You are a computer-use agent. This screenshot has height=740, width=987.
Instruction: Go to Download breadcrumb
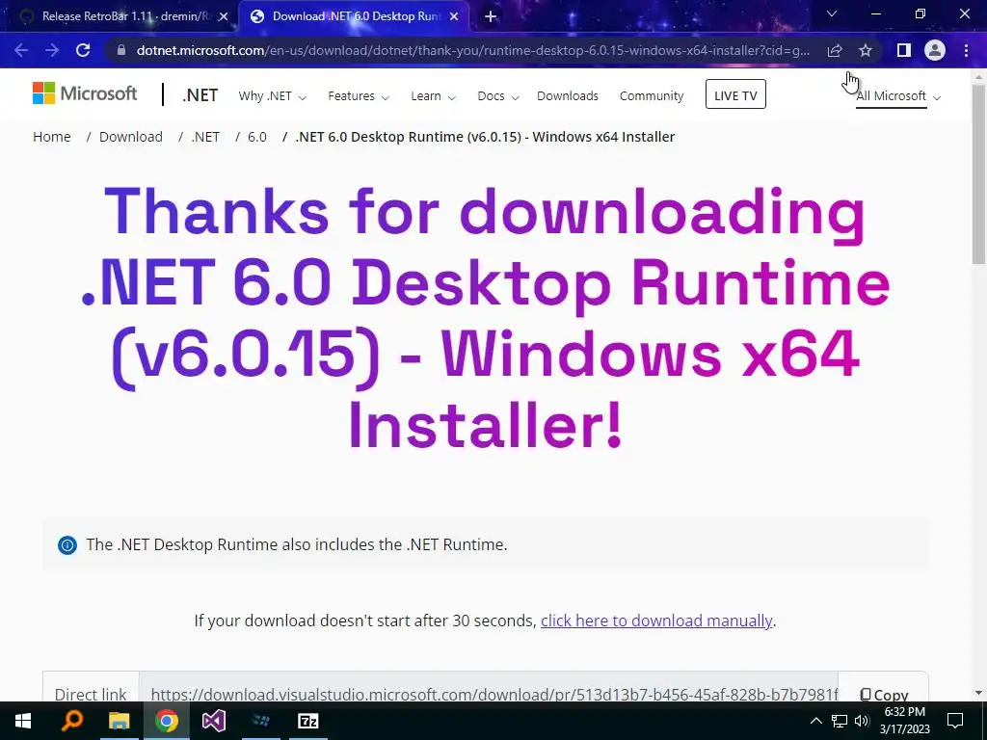(131, 137)
